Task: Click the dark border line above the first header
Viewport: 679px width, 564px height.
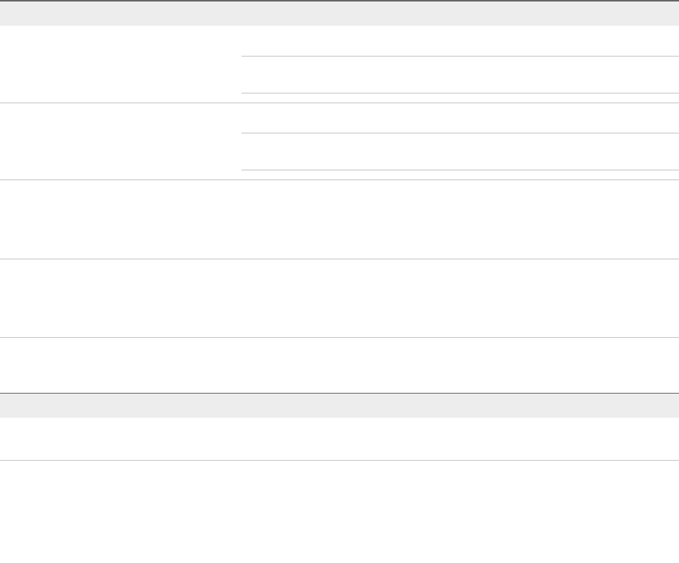Action: click(339, 1)
